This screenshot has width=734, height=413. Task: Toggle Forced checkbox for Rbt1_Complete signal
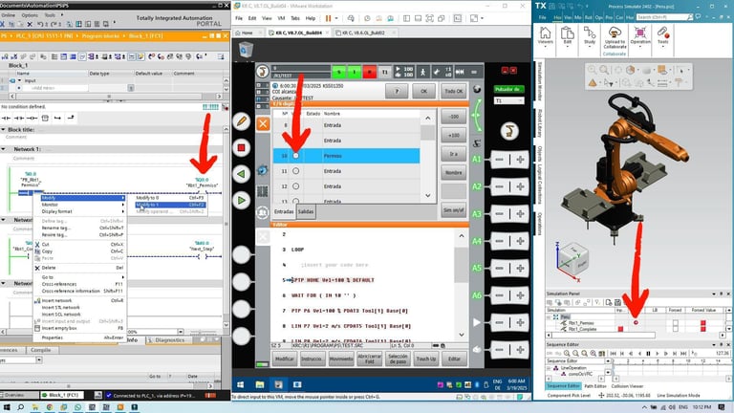[675, 329]
